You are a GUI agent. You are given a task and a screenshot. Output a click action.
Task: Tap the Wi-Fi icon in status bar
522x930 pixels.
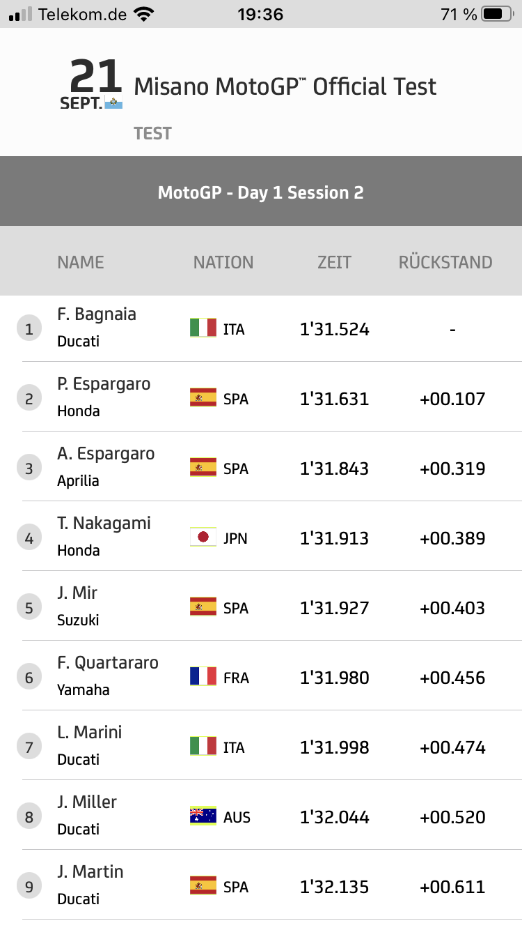[144, 14]
